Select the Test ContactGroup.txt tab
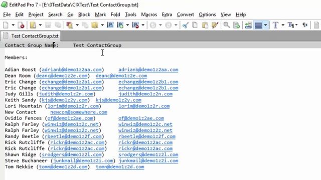 pyautogui.click(x=31, y=36)
